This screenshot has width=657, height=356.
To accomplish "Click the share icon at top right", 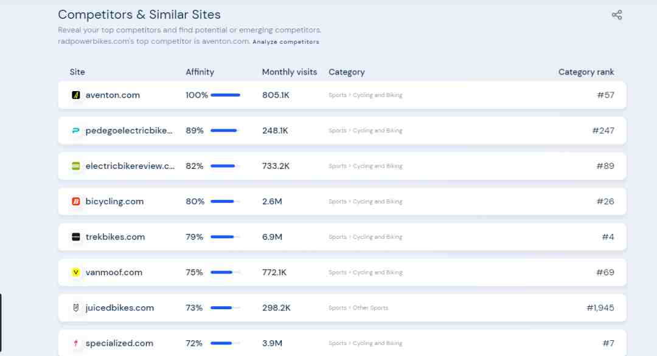I will pos(617,15).
